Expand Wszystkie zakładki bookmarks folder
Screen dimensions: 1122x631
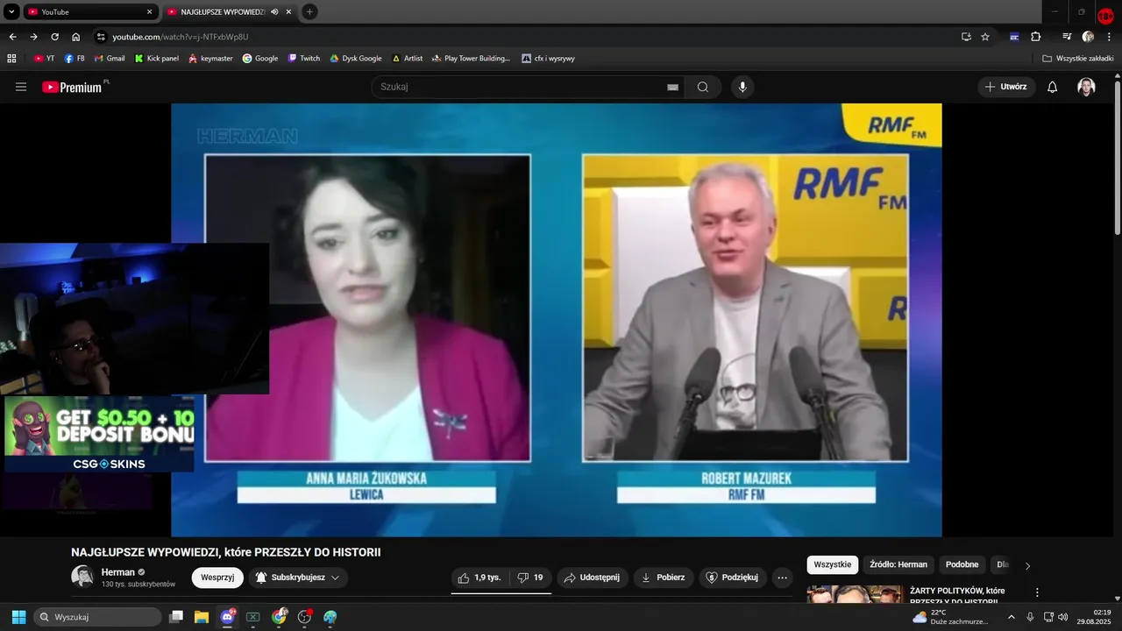point(1077,59)
